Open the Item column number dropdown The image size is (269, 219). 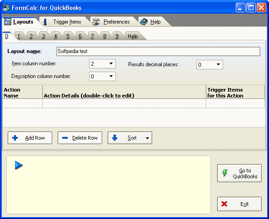point(111,63)
